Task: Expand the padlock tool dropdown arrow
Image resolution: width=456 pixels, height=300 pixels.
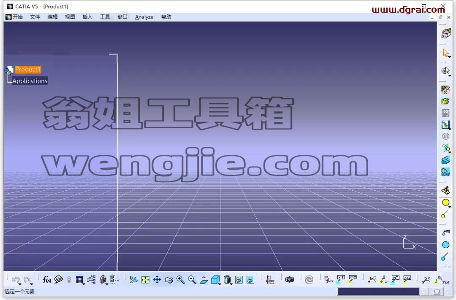Action: [x=107, y=284]
